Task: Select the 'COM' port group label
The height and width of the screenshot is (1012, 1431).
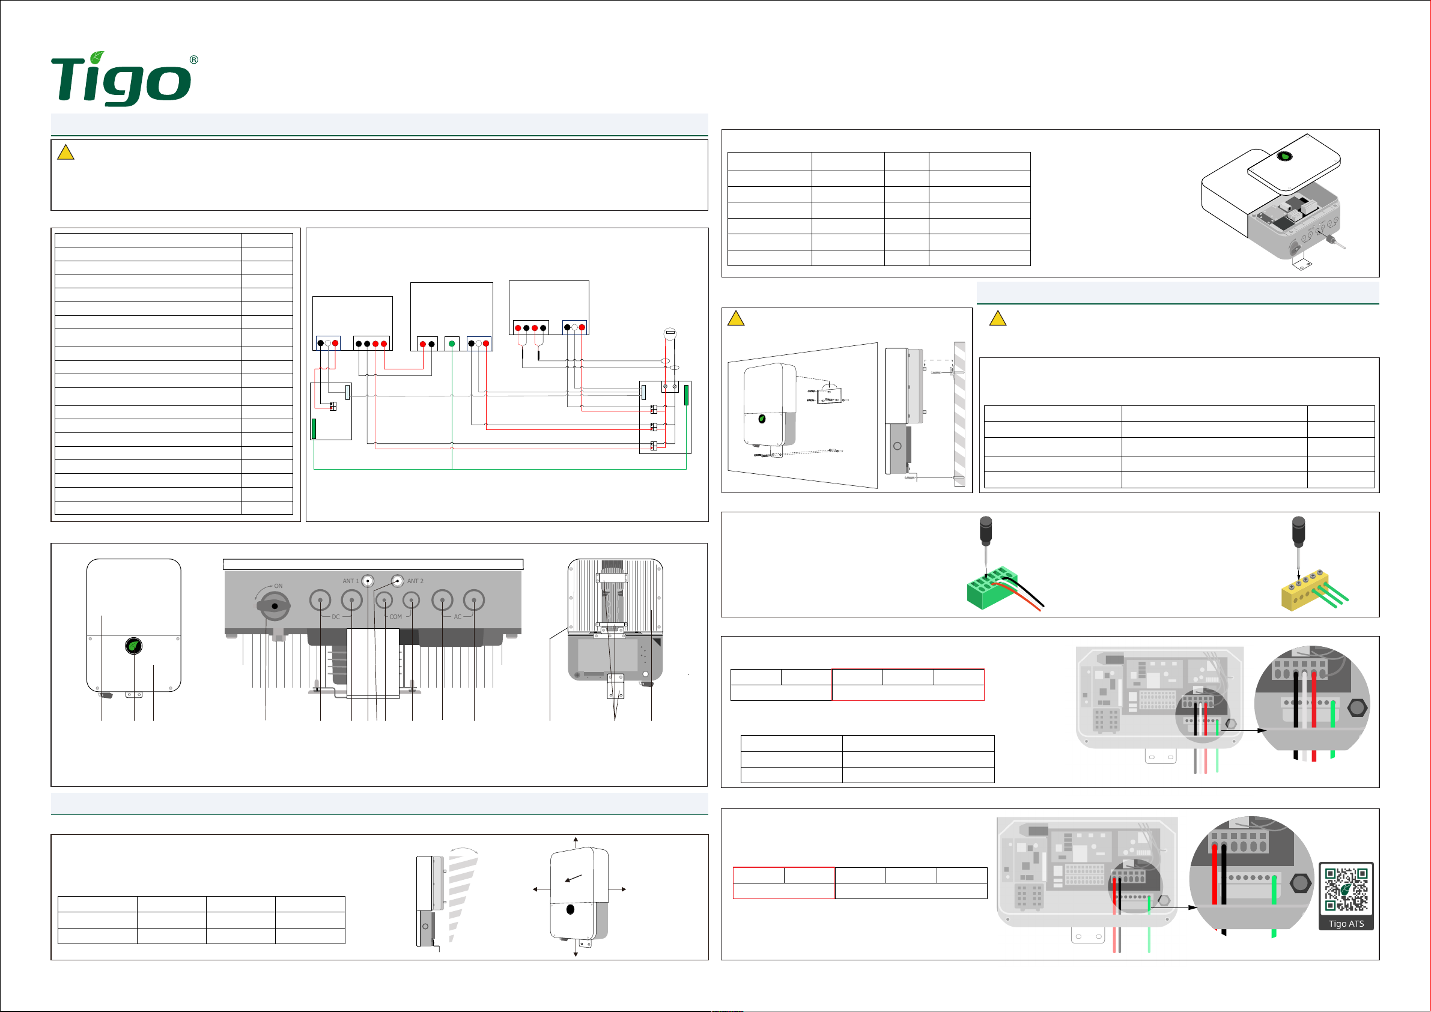Action: coord(396,617)
